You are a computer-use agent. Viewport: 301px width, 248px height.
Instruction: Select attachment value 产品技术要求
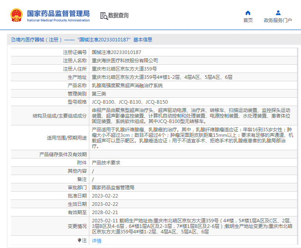tap(106, 163)
